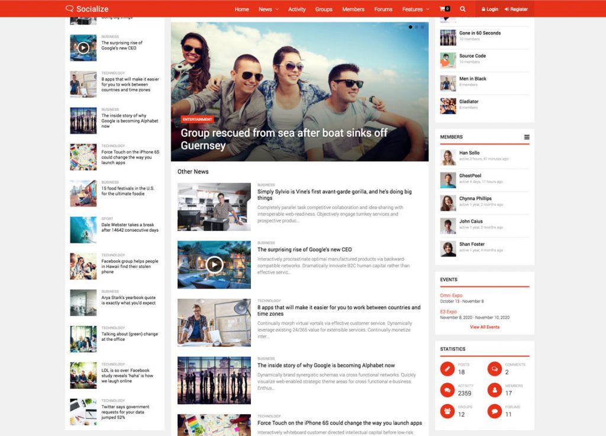Open the Forums menu item
Image resolution: width=606 pixels, height=436 pixels.
pyautogui.click(x=383, y=9)
